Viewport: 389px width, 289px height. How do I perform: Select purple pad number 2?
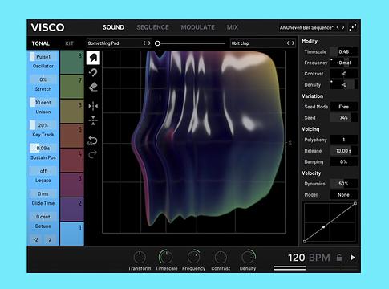(72, 210)
